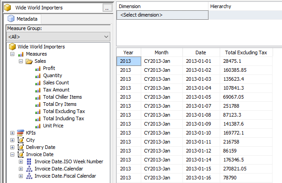Click the cube selection browse button
Screen dimensions: 282x183
106,8
